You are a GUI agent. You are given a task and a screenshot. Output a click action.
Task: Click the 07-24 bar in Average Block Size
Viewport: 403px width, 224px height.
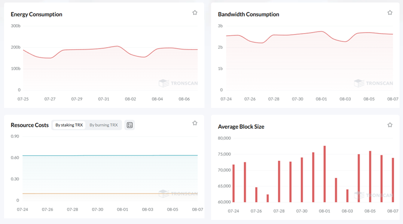point(234,183)
